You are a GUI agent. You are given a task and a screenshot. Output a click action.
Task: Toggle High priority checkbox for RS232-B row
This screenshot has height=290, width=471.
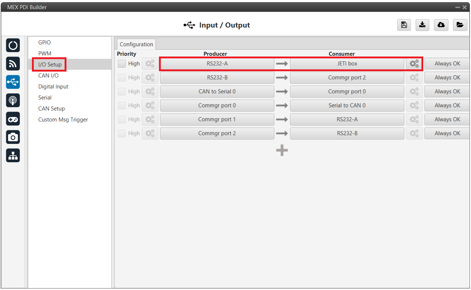[x=122, y=77]
